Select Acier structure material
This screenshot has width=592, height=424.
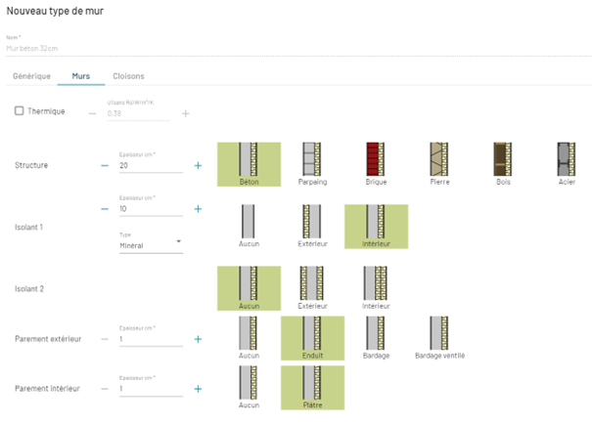[x=567, y=164]
